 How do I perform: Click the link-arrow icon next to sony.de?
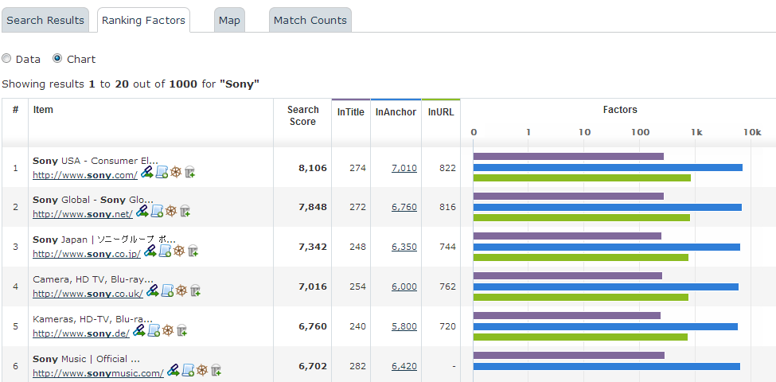139,330
